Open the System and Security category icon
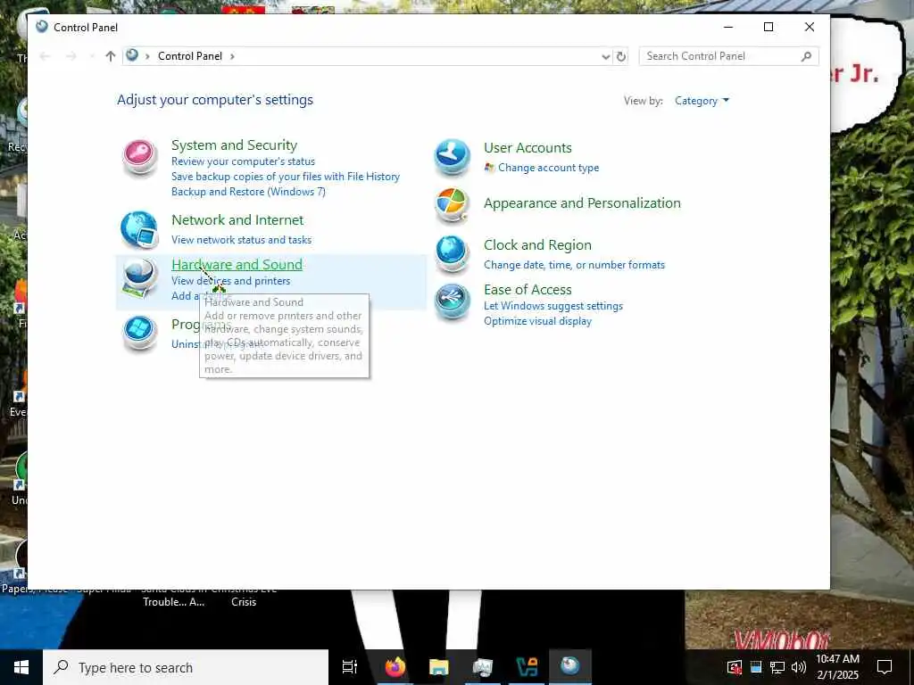Screen dimensions: 914x685 point(140,157)
